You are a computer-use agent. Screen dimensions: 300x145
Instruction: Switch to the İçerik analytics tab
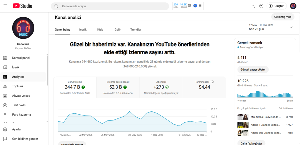83,30
